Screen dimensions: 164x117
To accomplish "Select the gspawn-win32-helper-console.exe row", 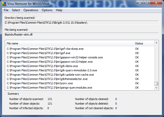I will pos(80,57).
